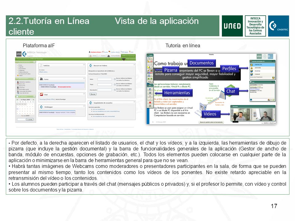Click the Buscar button in Fedora search
Viewport: 295px width, 221px height.
tap(93, 94)
